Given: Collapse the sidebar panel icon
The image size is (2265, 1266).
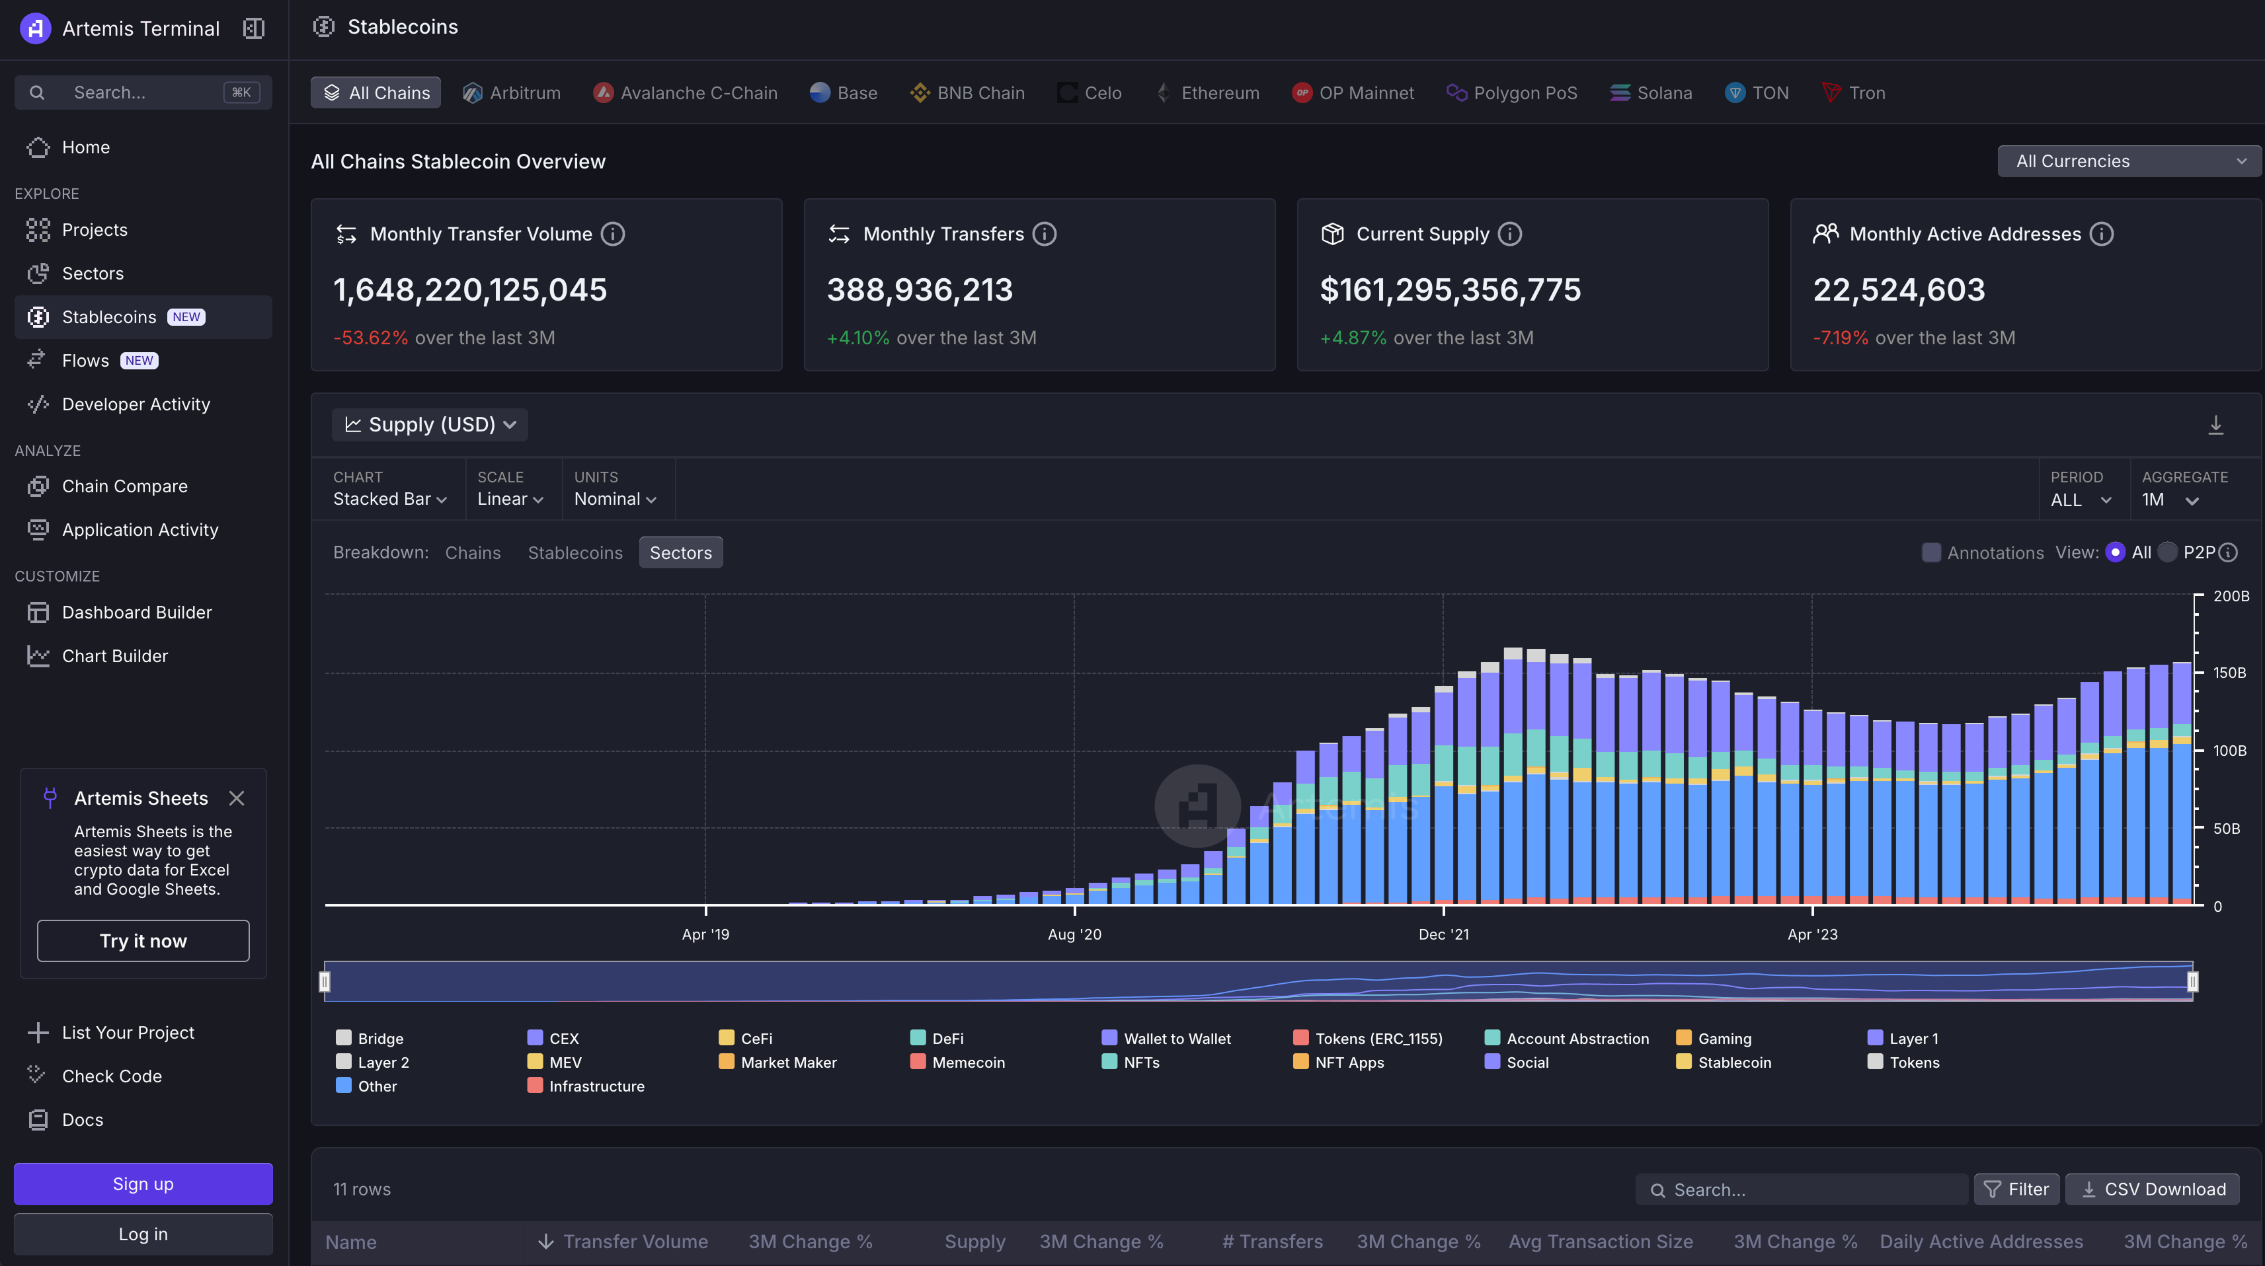Looking at the screenshot, I should pos(253,28).
